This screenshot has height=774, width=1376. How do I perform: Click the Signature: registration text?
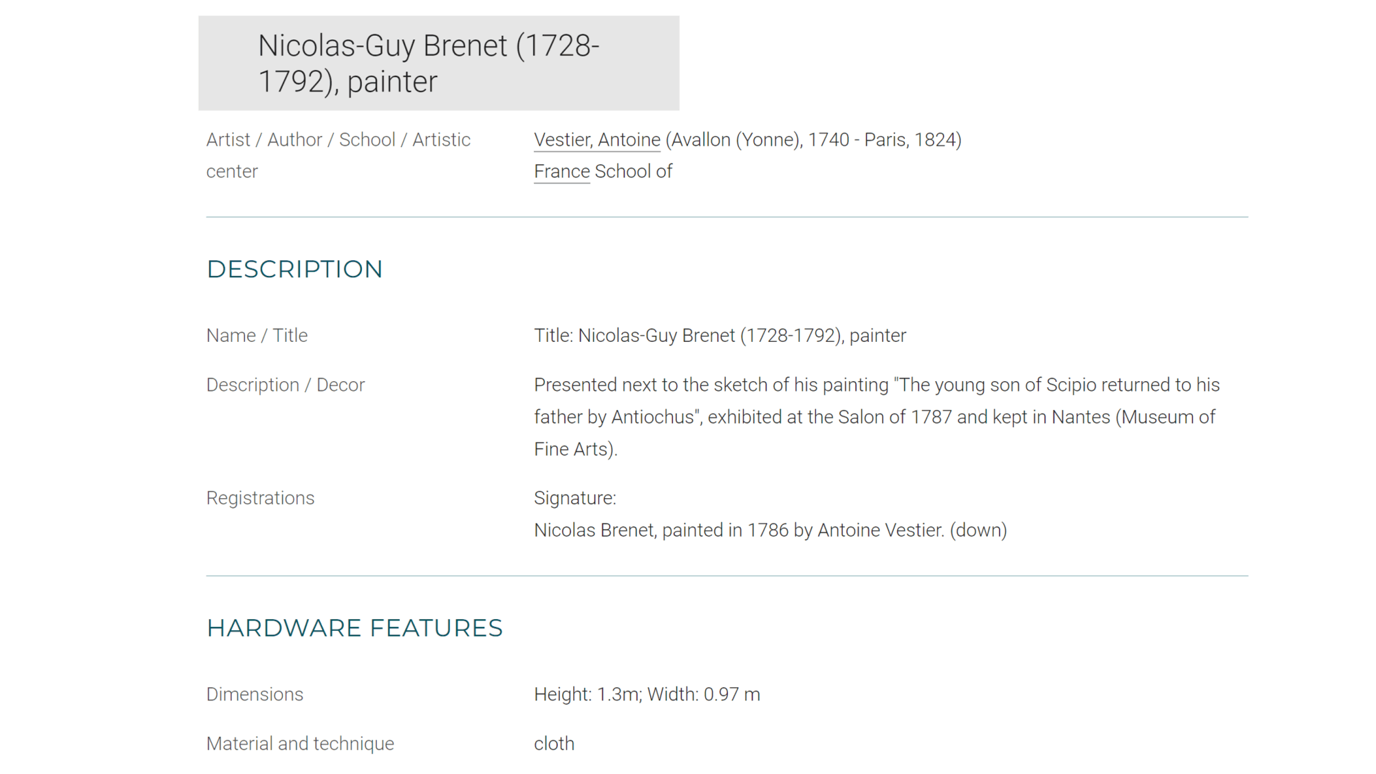(x=575, y=498)
